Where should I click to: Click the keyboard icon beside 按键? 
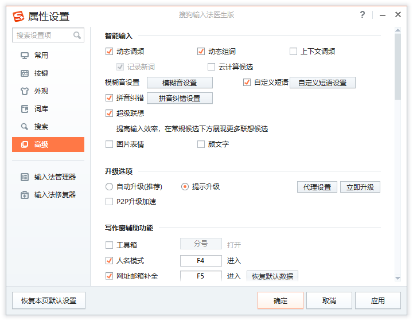point(25,73)
